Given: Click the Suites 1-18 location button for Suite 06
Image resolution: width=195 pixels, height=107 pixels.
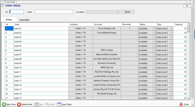Looking at the screenshot, I should tap(80, 50).
